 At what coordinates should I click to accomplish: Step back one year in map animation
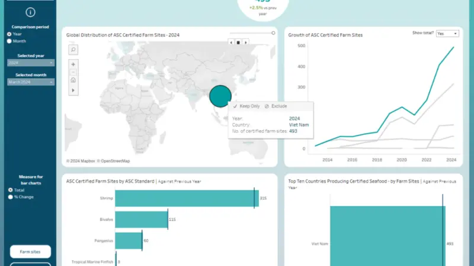tap(231, 43)
